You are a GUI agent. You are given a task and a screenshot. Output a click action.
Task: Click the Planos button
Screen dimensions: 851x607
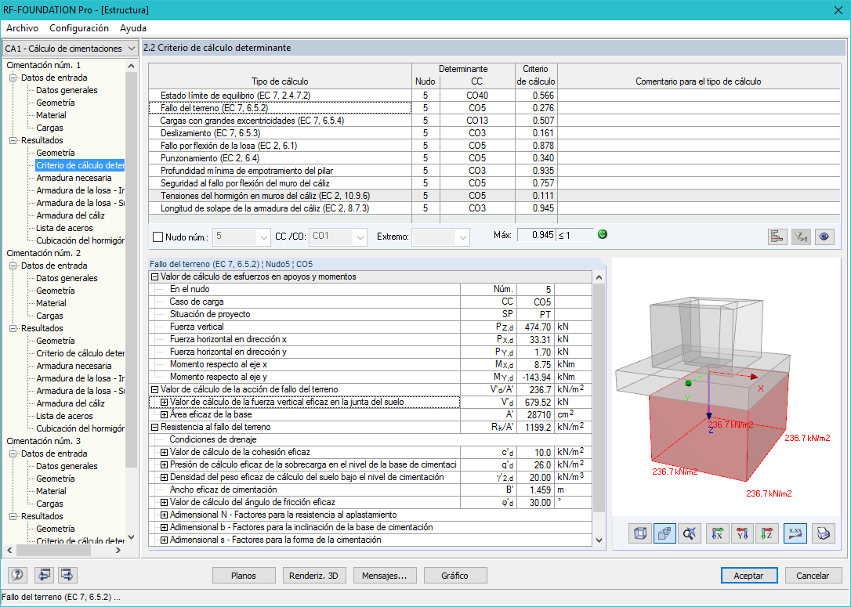click(244, 576)
